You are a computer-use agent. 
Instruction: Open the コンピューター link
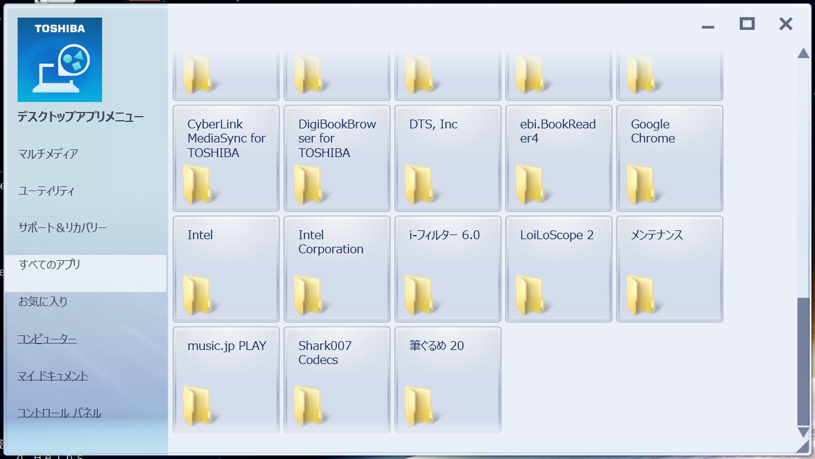pyautogui.click(x=47, y=339)
